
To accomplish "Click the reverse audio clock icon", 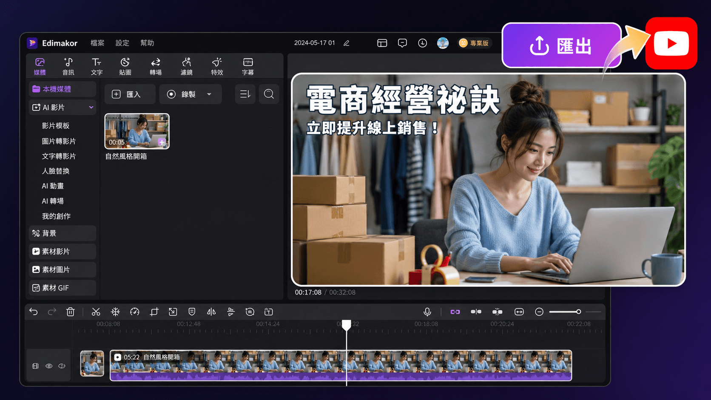I will click(250, 312).
